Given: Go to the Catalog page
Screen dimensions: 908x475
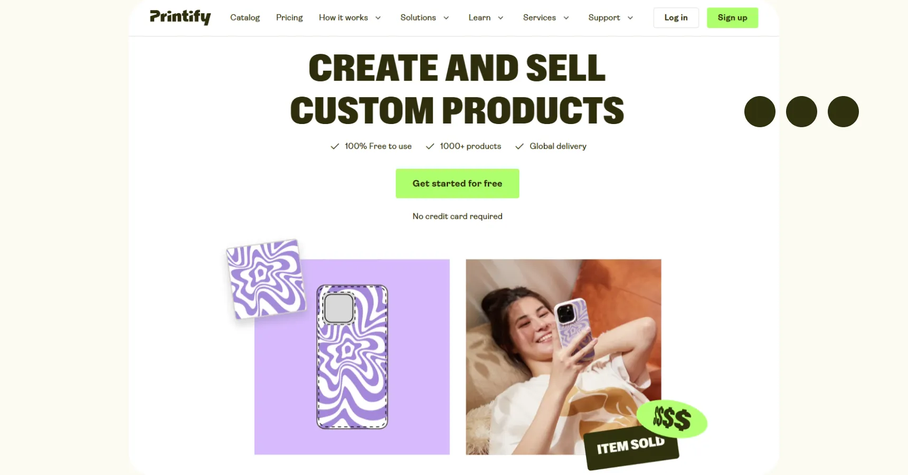Looking at the screenshot, I should point(245,18).
